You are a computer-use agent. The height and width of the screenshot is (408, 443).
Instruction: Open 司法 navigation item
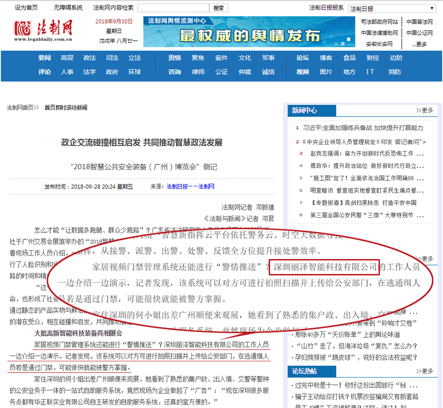pos(112,58)
